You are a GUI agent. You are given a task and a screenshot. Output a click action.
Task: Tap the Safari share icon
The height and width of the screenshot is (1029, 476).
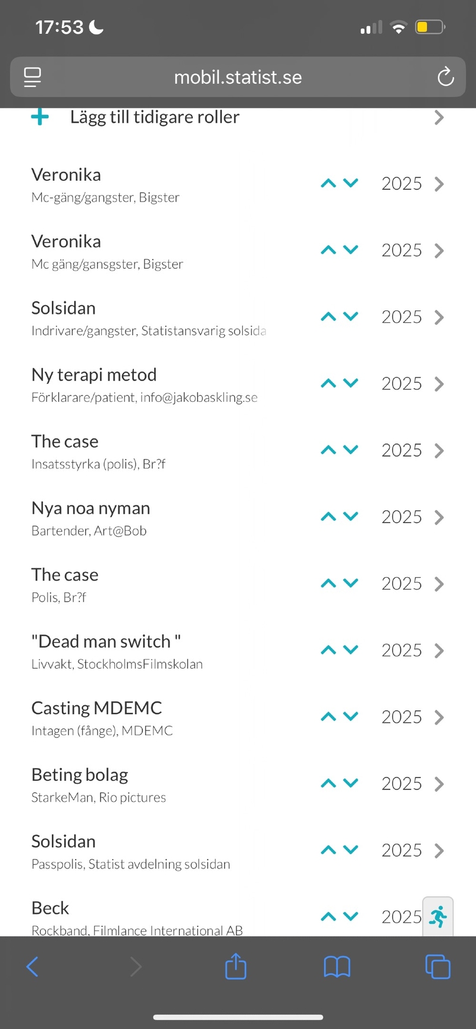pos(236,966)
